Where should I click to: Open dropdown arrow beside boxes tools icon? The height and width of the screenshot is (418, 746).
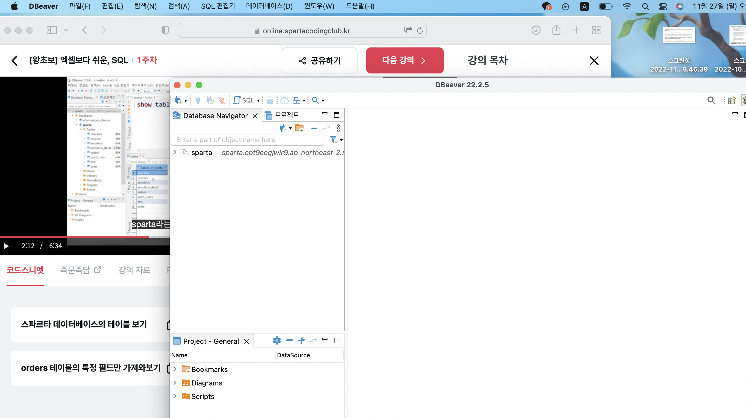coord(304,101)
